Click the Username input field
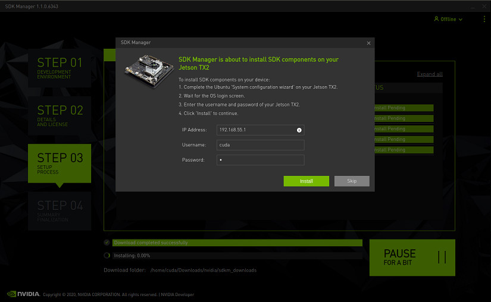Image resolution: width=491 pixels, height=302 pixels. click(x=260, y=144)
